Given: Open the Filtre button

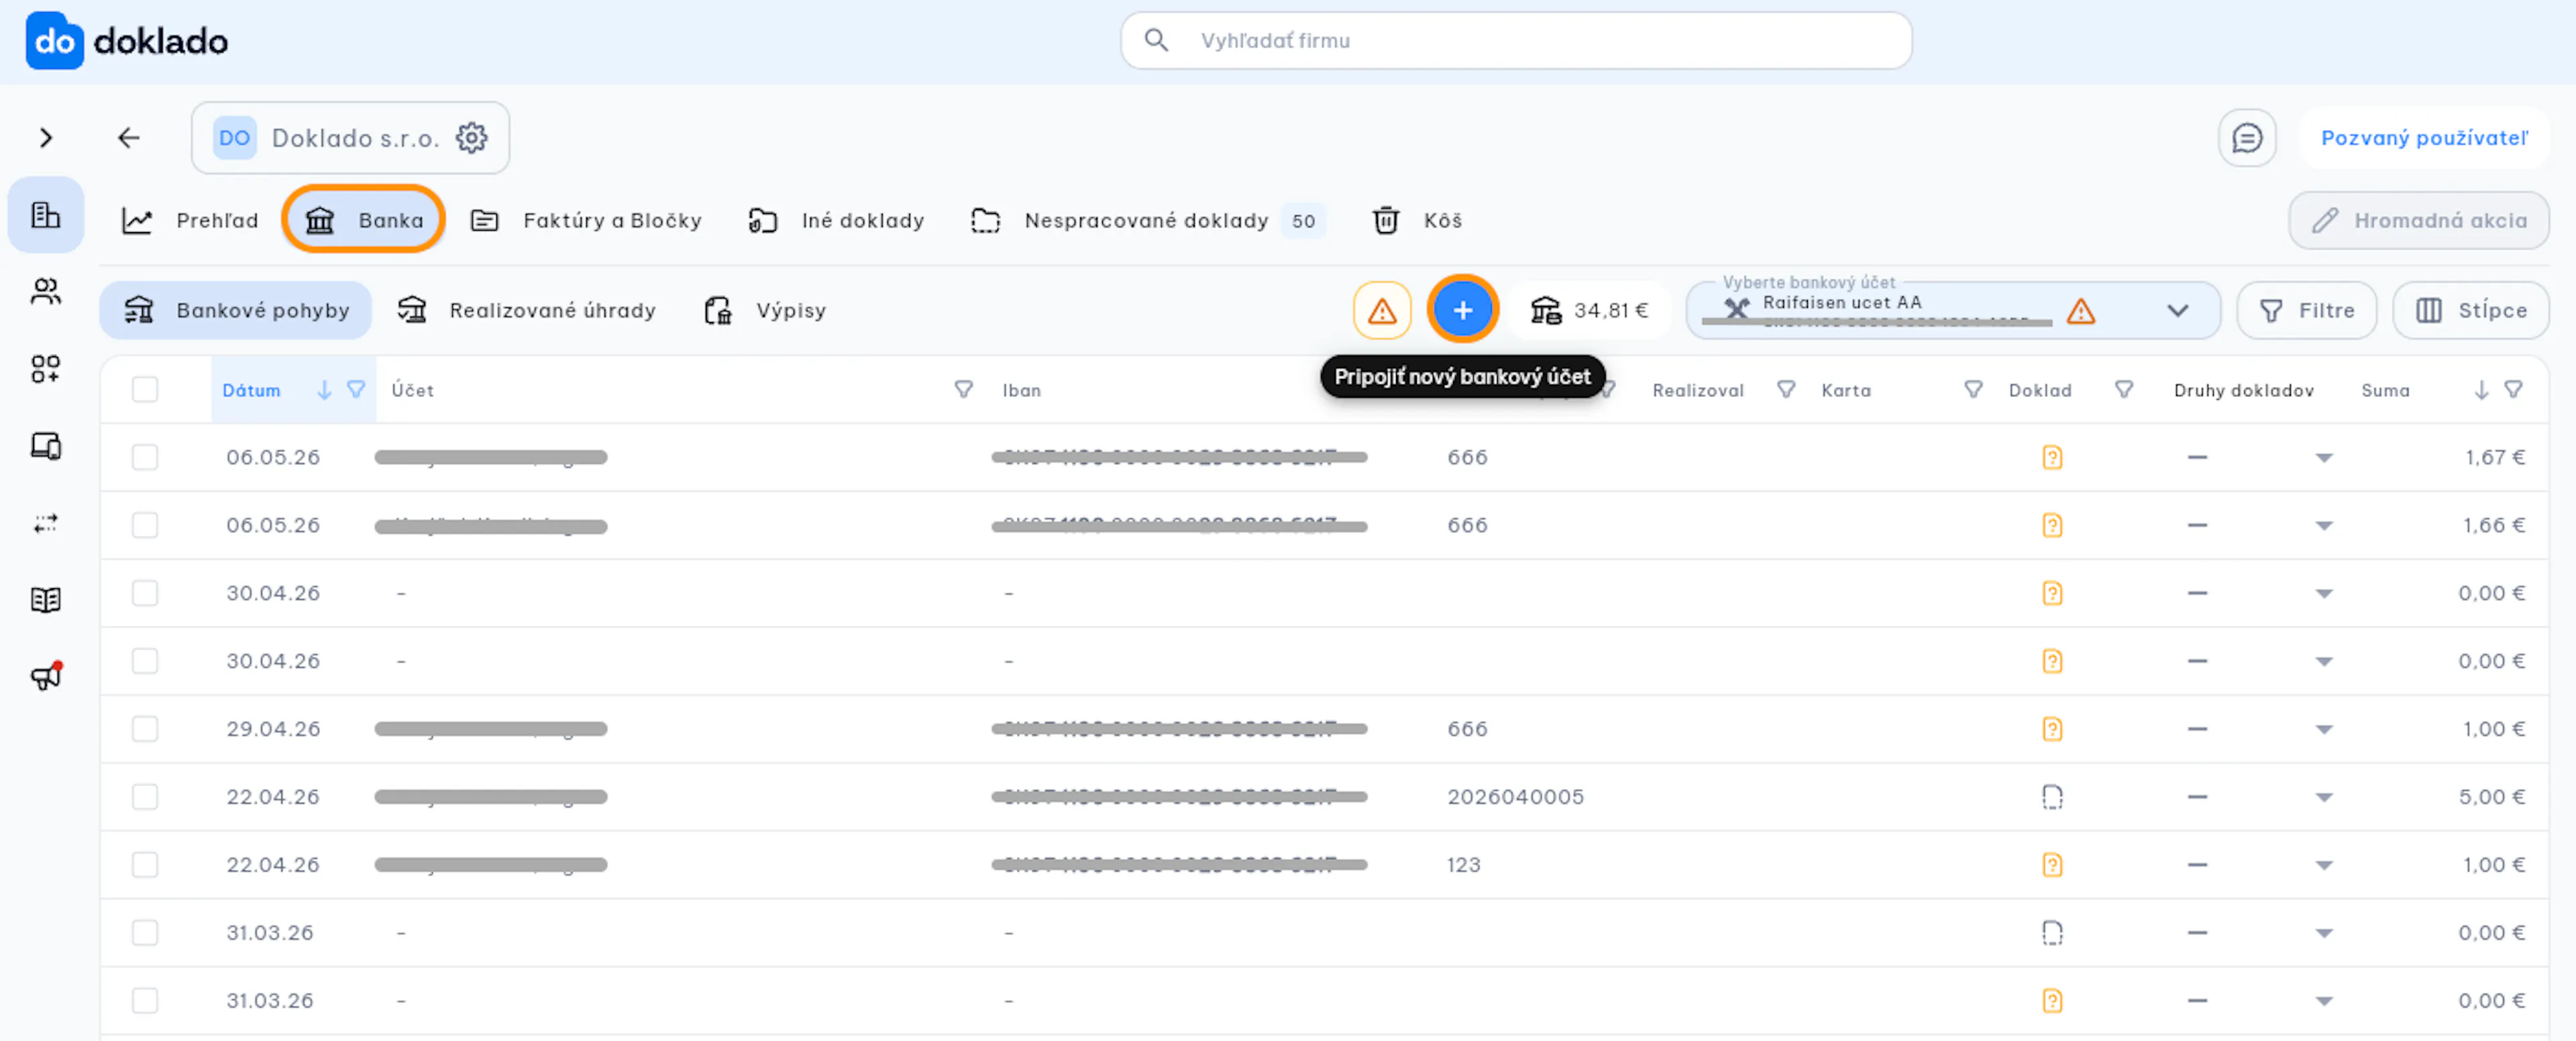Looking at the screenshot, I should (2306, 311).
